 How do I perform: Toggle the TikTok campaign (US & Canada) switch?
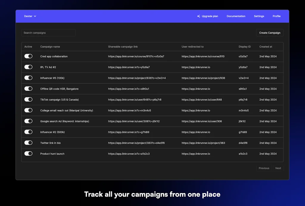(28, 99)
